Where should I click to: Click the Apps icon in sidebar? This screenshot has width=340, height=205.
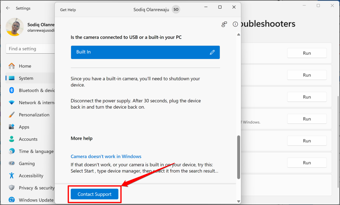click(x=12, y=127)
